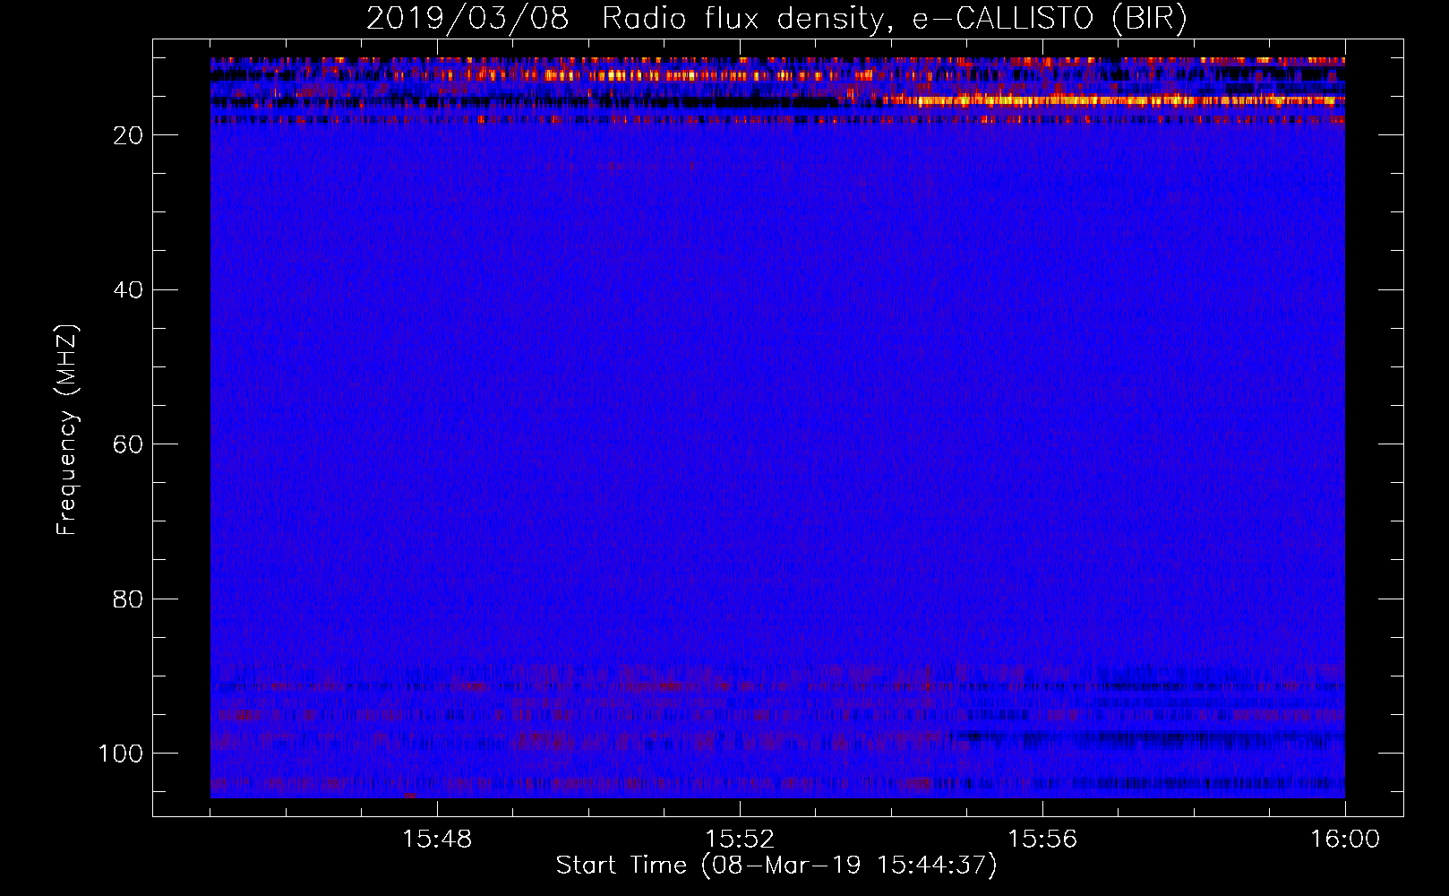Viewport: 1449px width, 896px height.
Task: Click the '20' frequency tick label
Action: click(x=129, y=135)
